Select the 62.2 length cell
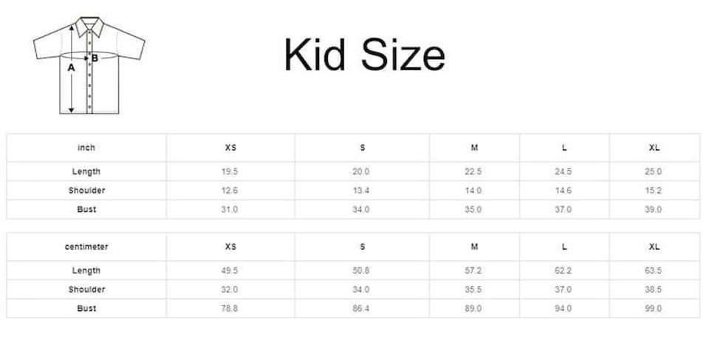Viewport: 709px width, 356px height. (564, 270)
